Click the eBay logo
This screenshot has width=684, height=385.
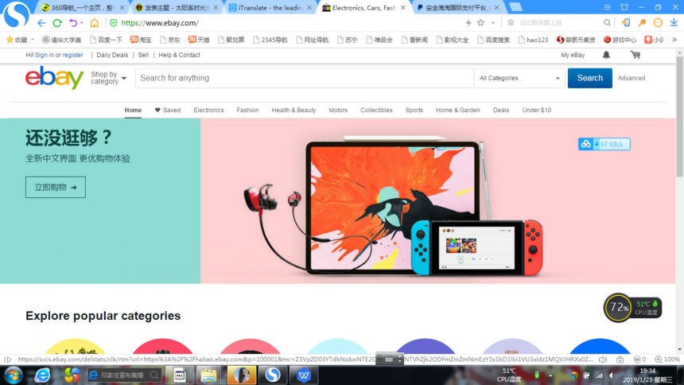(54, 78)
